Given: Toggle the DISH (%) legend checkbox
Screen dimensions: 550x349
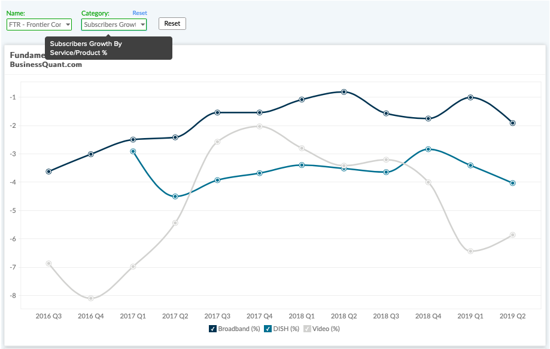Looking at the screenshot, I should 268,329.
